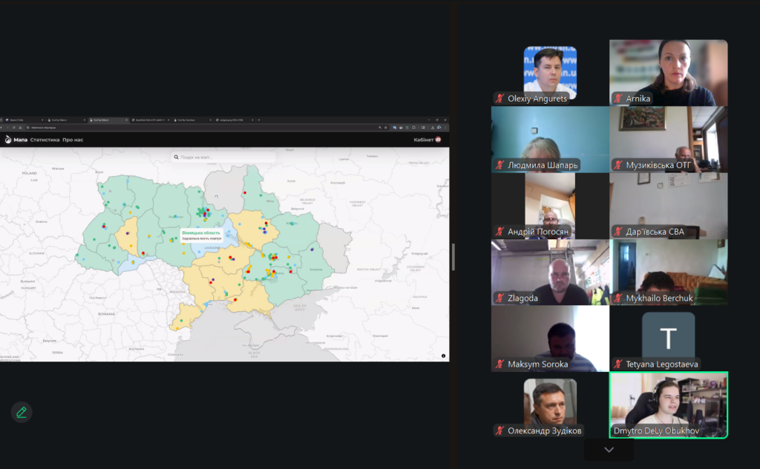
Task: Click the Вінницька область tooltip label
Action: tap(201, 233)
